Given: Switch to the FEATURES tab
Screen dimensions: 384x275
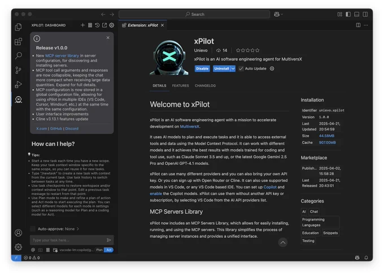Looking at the screenshot, I should click(x=181, y=86).
